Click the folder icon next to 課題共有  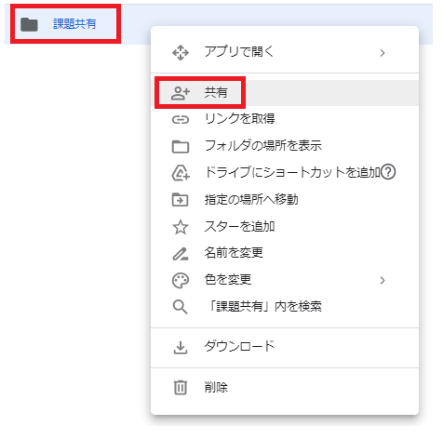29,24
